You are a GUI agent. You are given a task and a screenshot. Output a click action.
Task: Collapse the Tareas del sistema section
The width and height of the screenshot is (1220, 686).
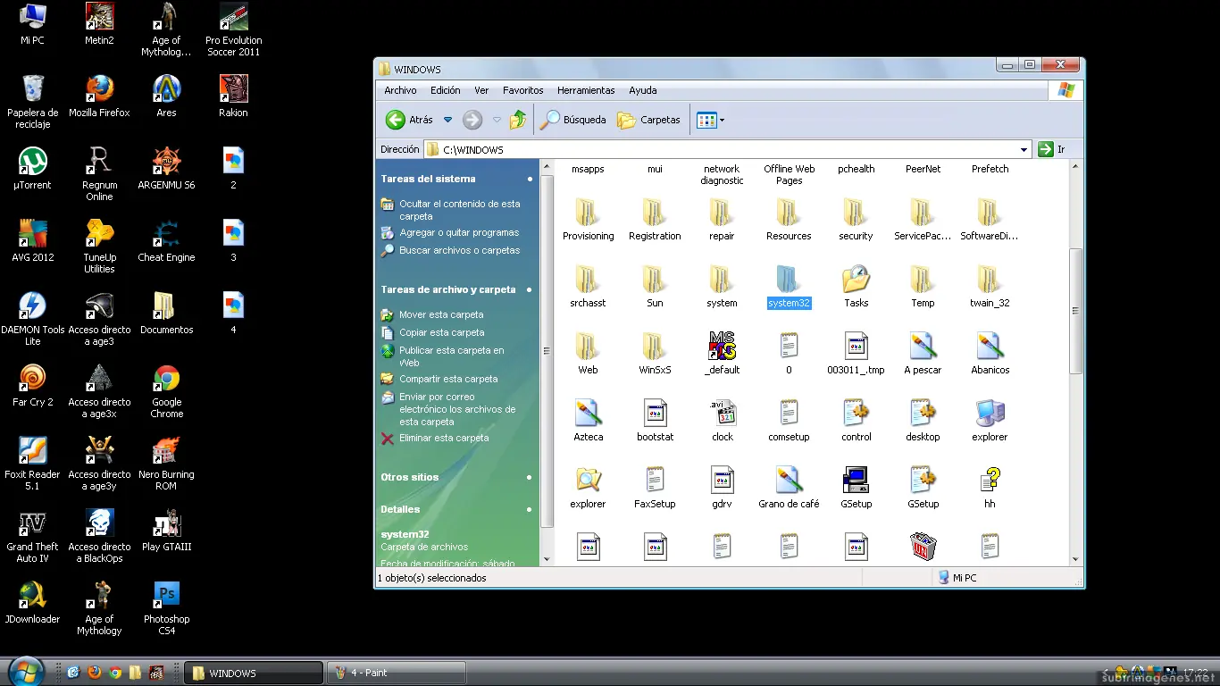[x=530, y=179]
